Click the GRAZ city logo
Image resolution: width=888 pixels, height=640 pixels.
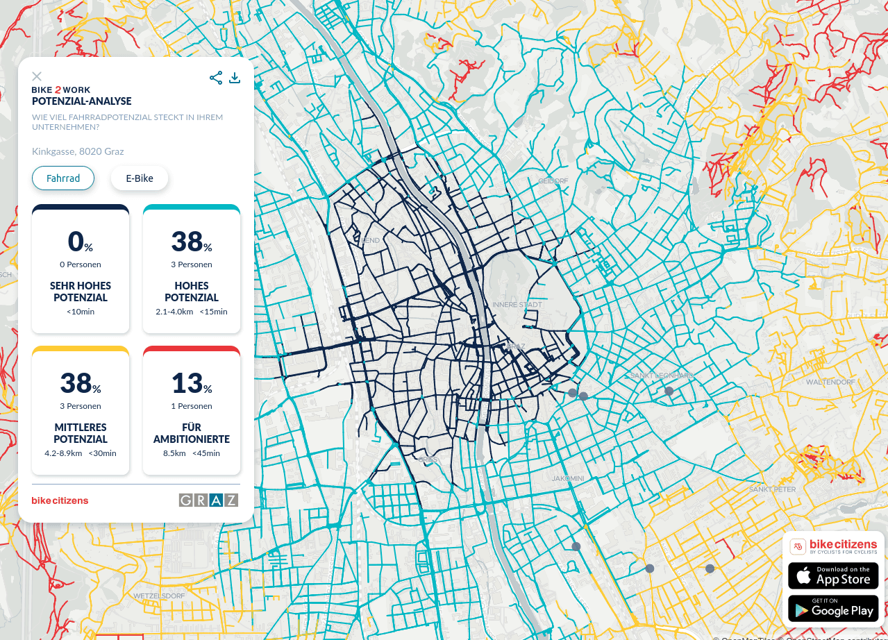pos(208,500)
